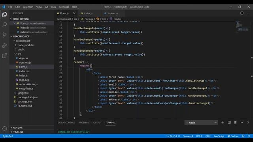Click the code minimap overview

[242, 26]
